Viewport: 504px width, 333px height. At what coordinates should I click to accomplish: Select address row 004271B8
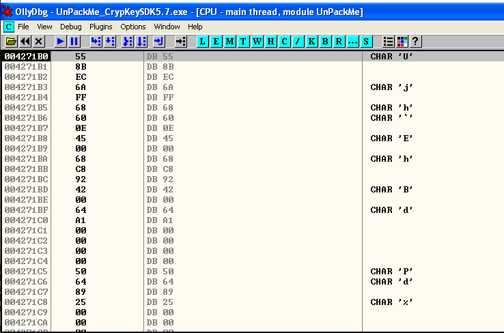tap(26, 139)
